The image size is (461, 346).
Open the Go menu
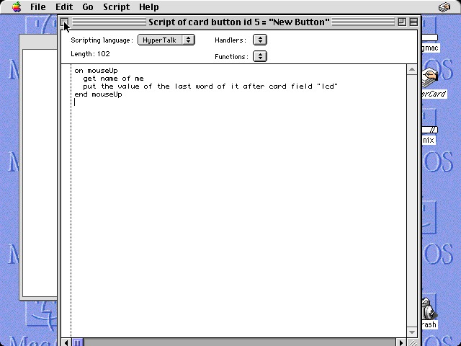coord(88,6)
